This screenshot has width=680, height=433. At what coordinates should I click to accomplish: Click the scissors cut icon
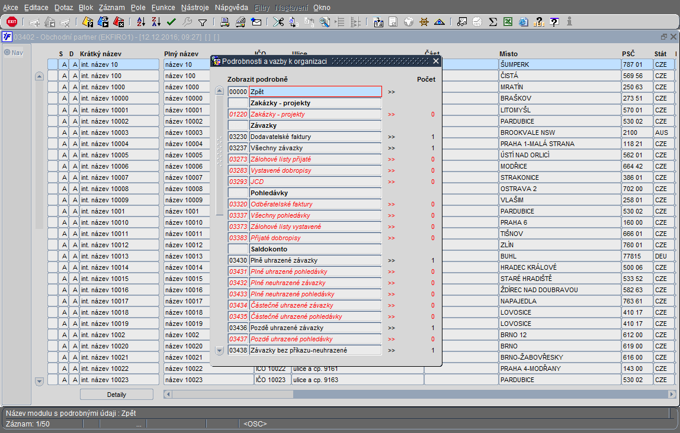(x=278, y=22)
